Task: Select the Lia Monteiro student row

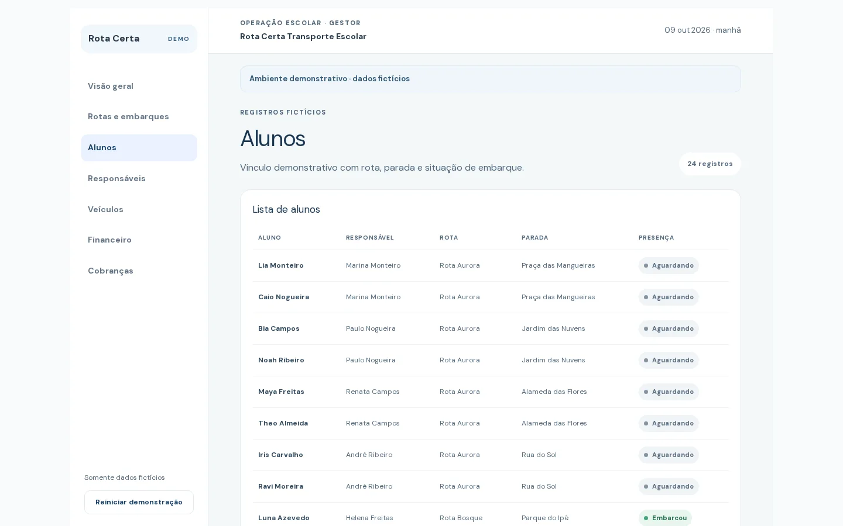Action: coord(491,266)
